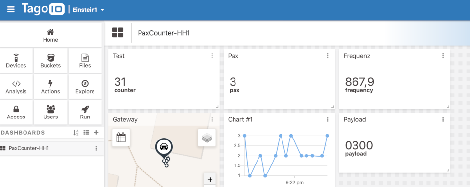Sort dashboards alphabetically

click(x=76, y=133)
